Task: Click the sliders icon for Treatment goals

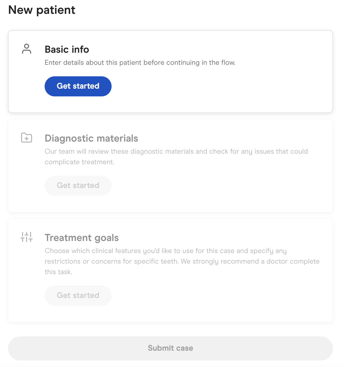Action: [27, 237]
